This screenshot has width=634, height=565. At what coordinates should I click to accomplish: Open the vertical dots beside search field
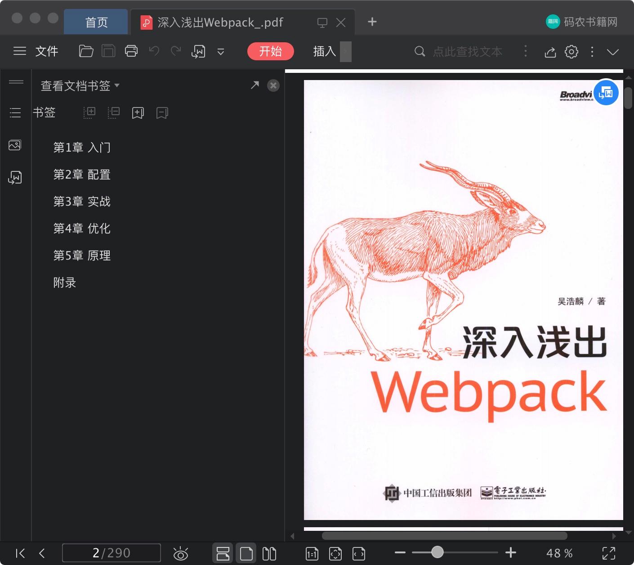point(525,51)
